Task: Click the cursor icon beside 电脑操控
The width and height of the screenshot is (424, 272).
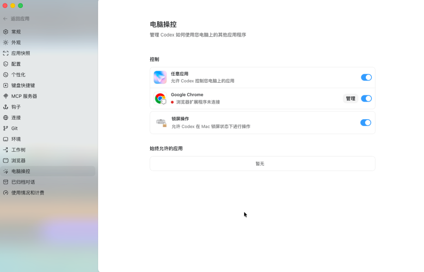Action: 5,171
